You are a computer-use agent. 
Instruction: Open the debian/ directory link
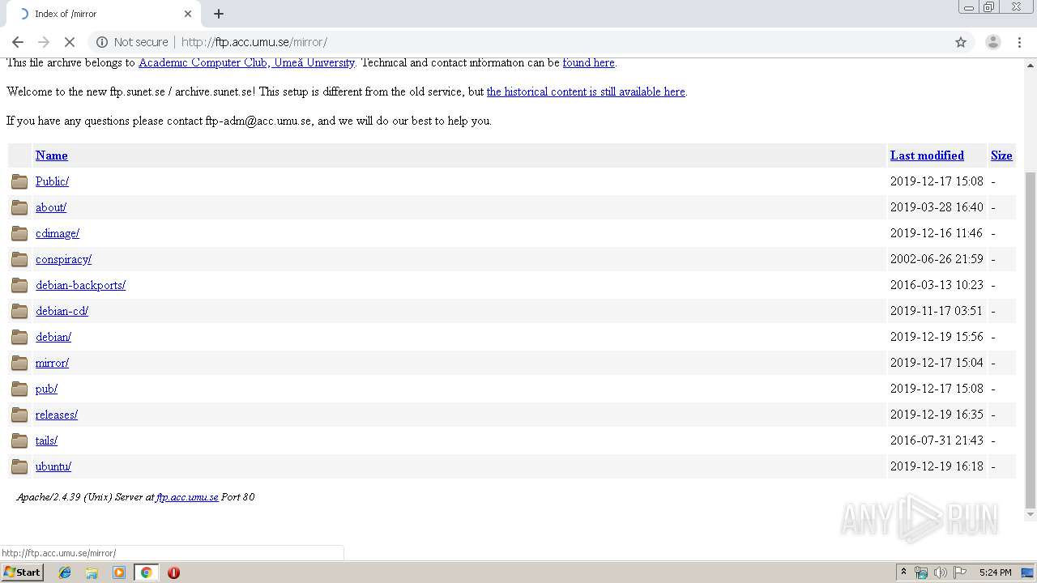(x=53, y=337)
